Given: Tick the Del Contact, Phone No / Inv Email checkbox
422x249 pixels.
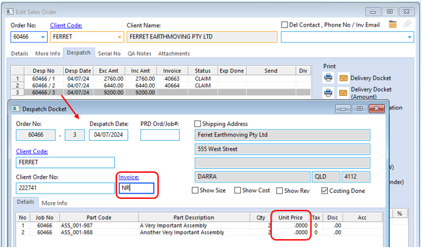Looking at the screenshot, I should tap(284, 25).
